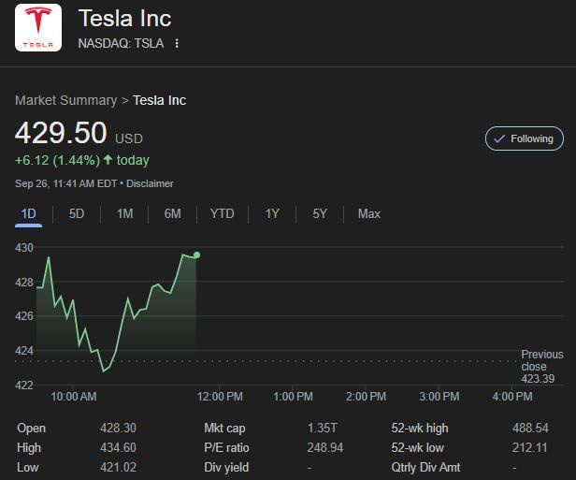
Task: Click the Mkt cap value 1.35T
Action: coord(323,428)
